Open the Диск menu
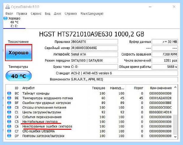Screen dimensions: 183x145 57,14
